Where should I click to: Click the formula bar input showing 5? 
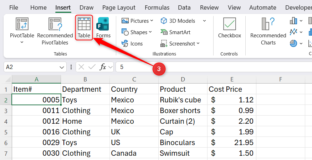214,67
